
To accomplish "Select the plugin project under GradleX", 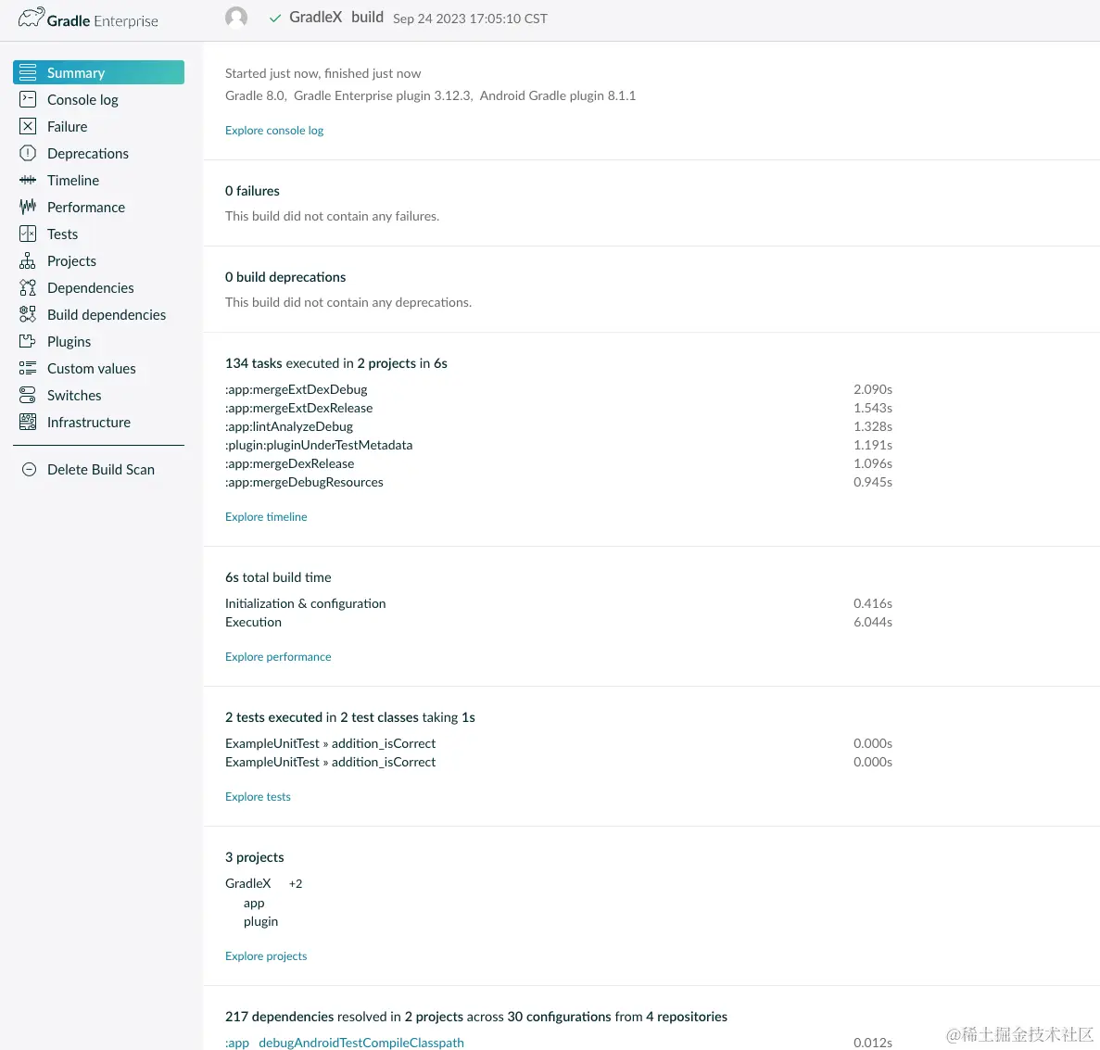I will [260, 921].
